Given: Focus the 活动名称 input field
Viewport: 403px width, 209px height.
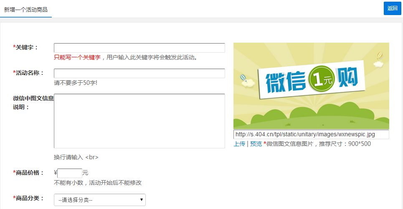Looking at the screenshot, I should coord(139,73).
